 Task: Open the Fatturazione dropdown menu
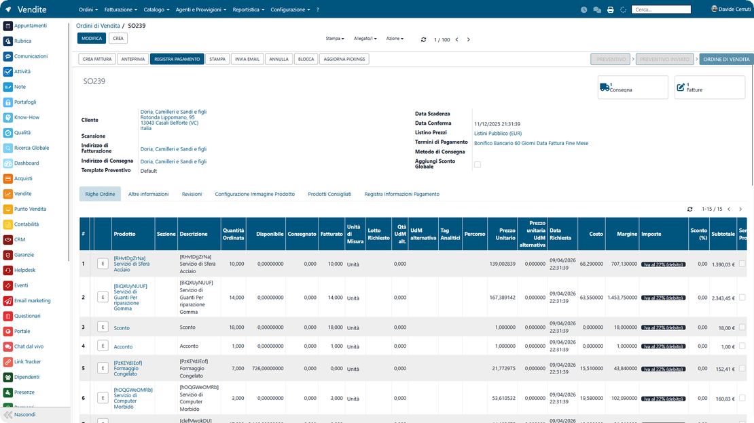pos(121,9)
